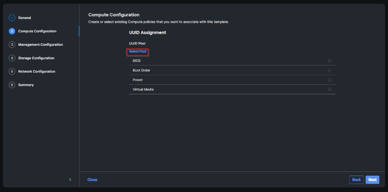Go to the Storage Configuration step
The image size is (388, 192).
click(36, 58)
